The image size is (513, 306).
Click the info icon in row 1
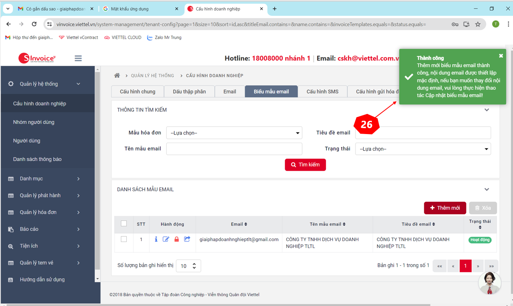point(156,239)
